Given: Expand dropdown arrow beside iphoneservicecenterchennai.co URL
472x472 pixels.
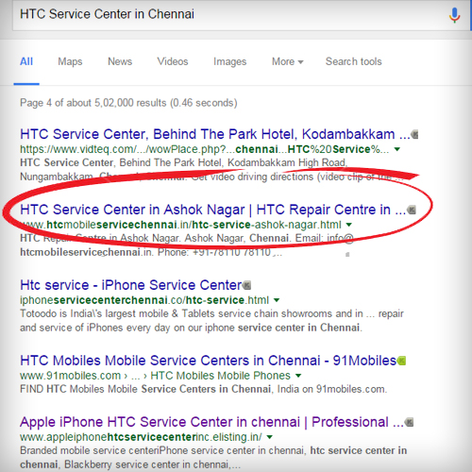Looking at the screenshot, I should point(277,300).
